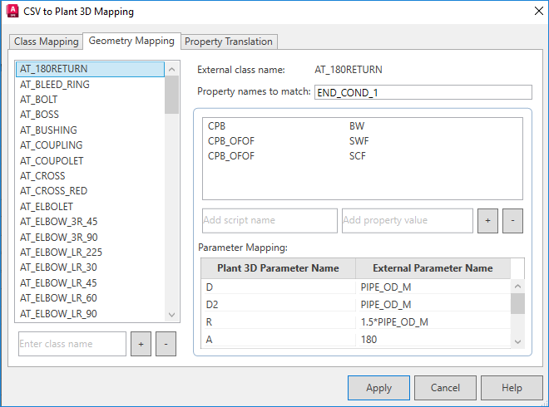Add script mapping with plus button
The width and height of the screenshot is (549, 407).
click(487, 221)
